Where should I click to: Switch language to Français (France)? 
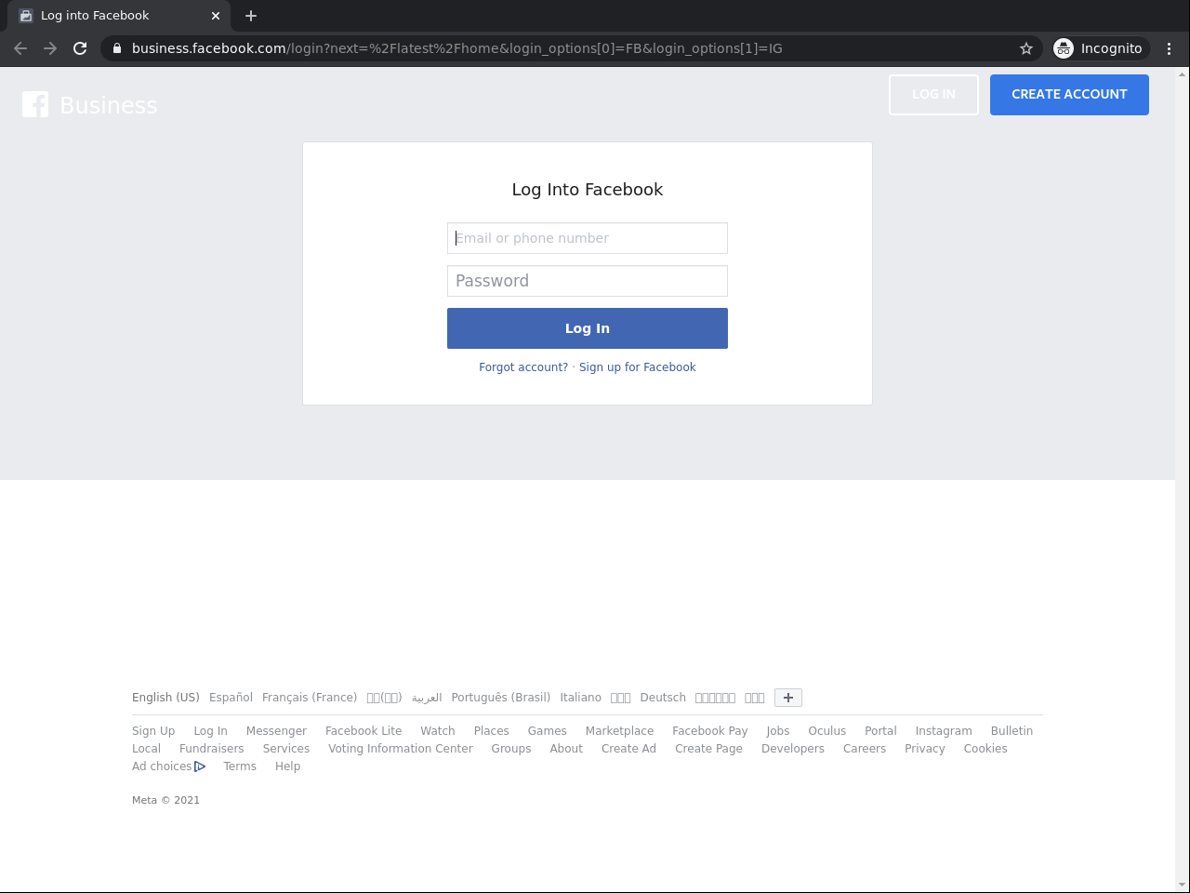[x=310, y=698]
